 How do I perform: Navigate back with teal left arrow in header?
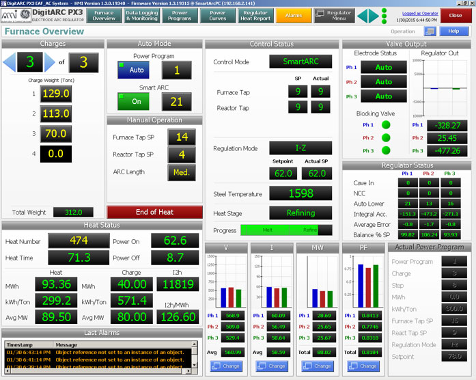click(363, 16)
